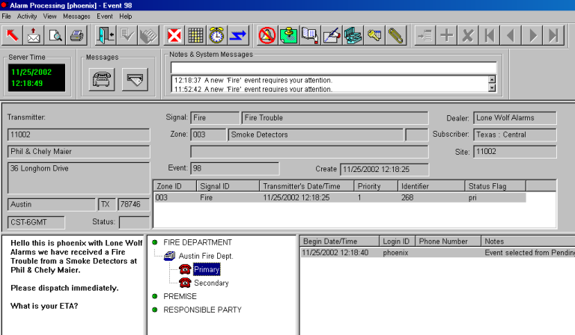Click the red arrow toolbar icon

coord(13,34)
